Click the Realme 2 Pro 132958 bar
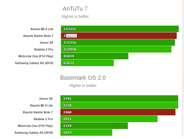The image size is (184, 139). [x=116, y=50]
